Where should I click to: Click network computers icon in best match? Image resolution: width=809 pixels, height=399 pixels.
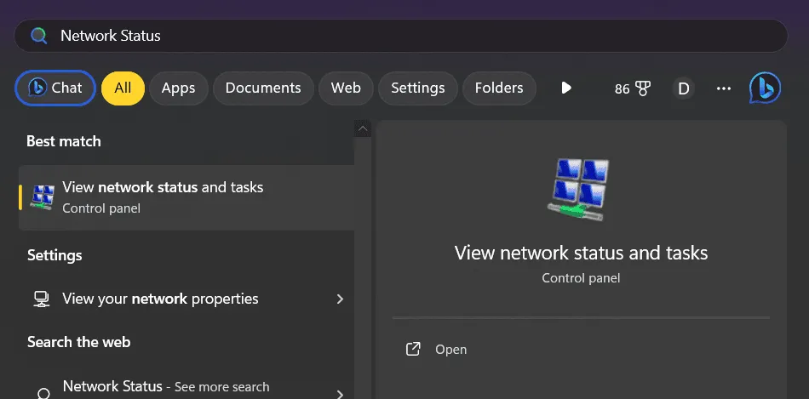pyautogui.click(x=43, y=197)
